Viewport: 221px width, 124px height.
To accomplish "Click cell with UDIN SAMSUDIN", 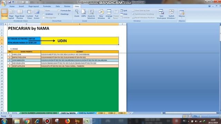I will (26, 60).
